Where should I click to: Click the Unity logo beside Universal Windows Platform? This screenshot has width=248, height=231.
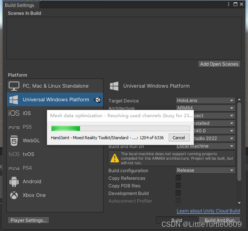click(x=97, y=100)
